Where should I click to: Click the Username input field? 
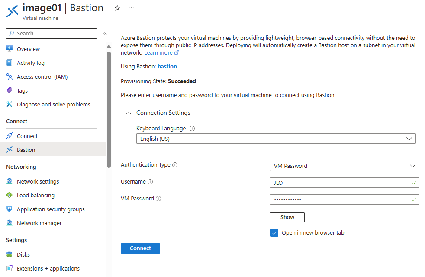[345, 183]
